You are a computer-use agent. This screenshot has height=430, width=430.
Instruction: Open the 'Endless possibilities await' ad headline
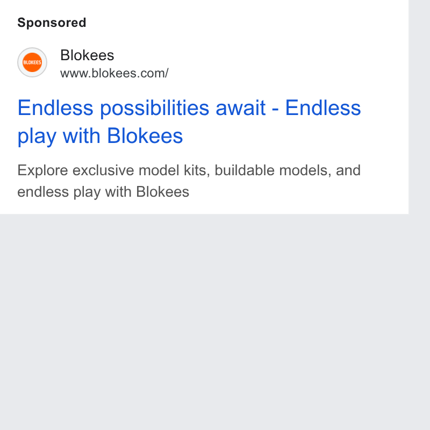click(x=189, y=122)
